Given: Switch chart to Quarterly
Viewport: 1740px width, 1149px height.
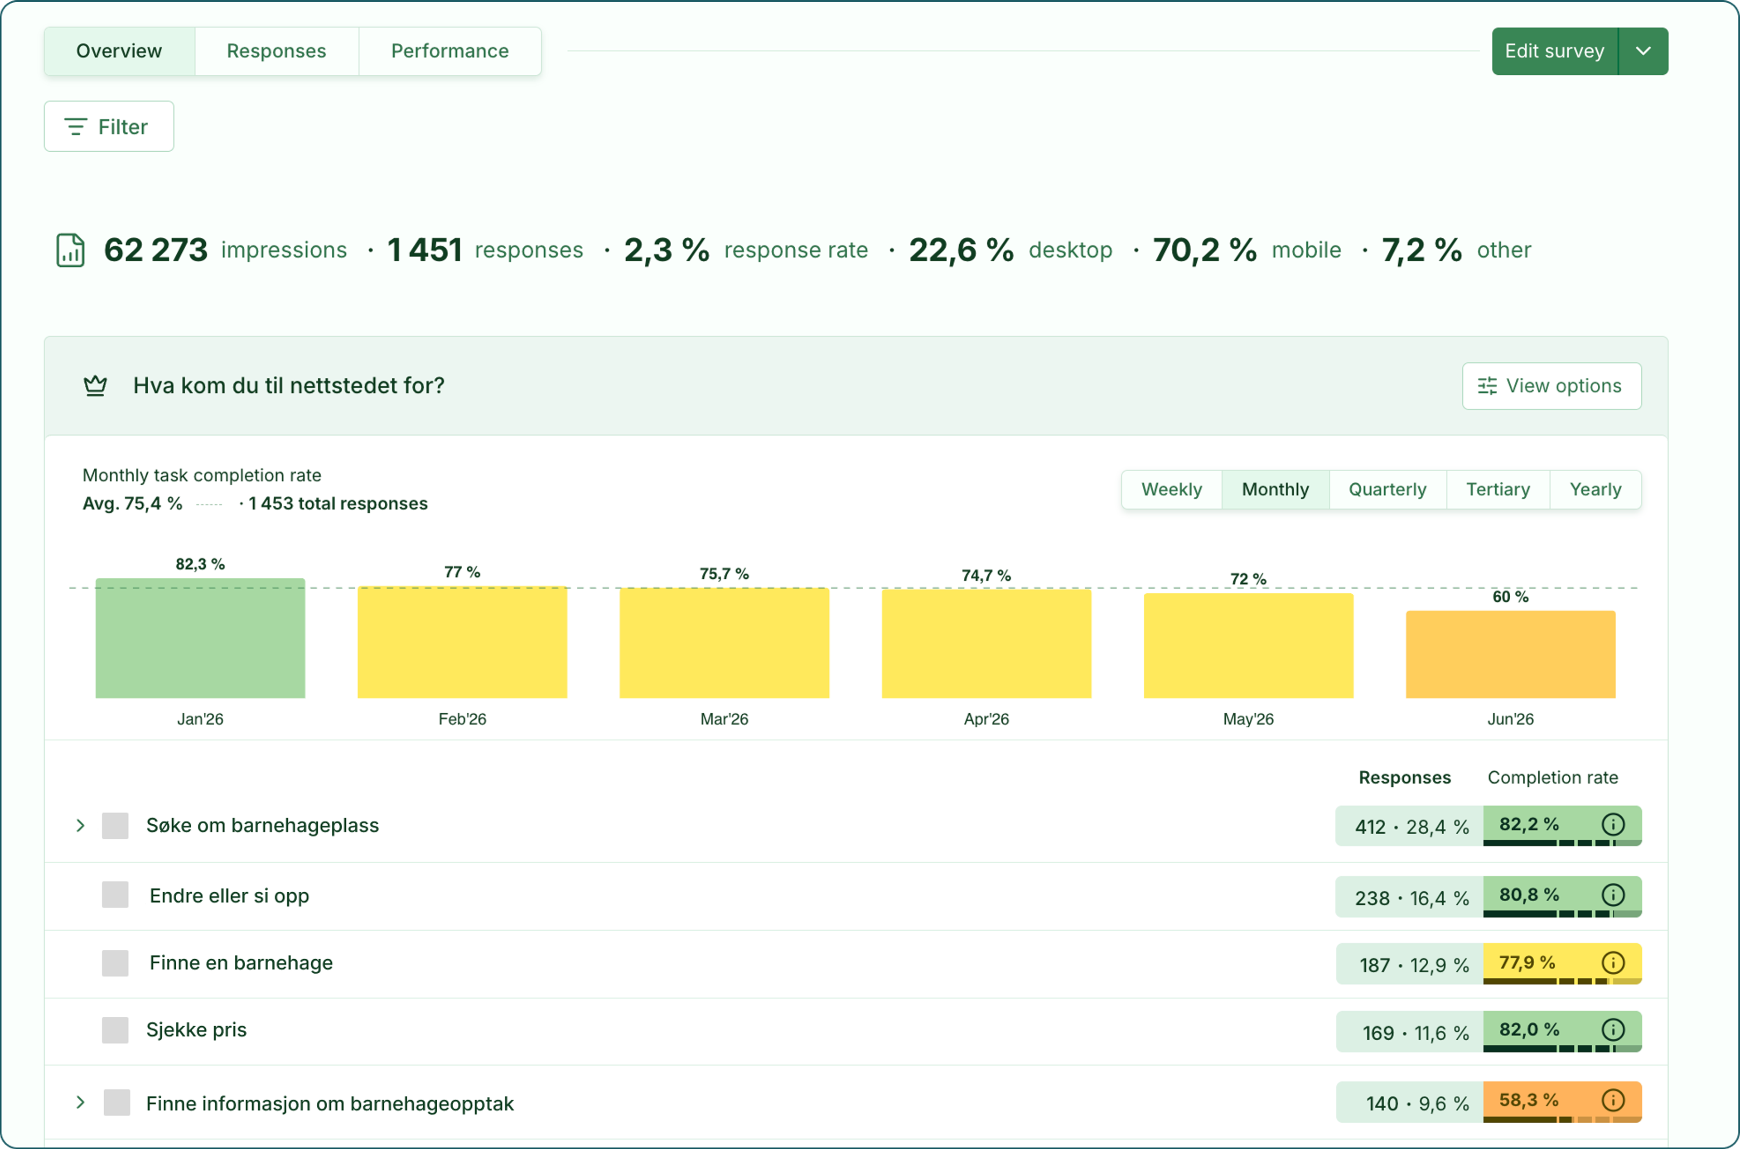Looking at the screenshot, I should (1387, 490).
